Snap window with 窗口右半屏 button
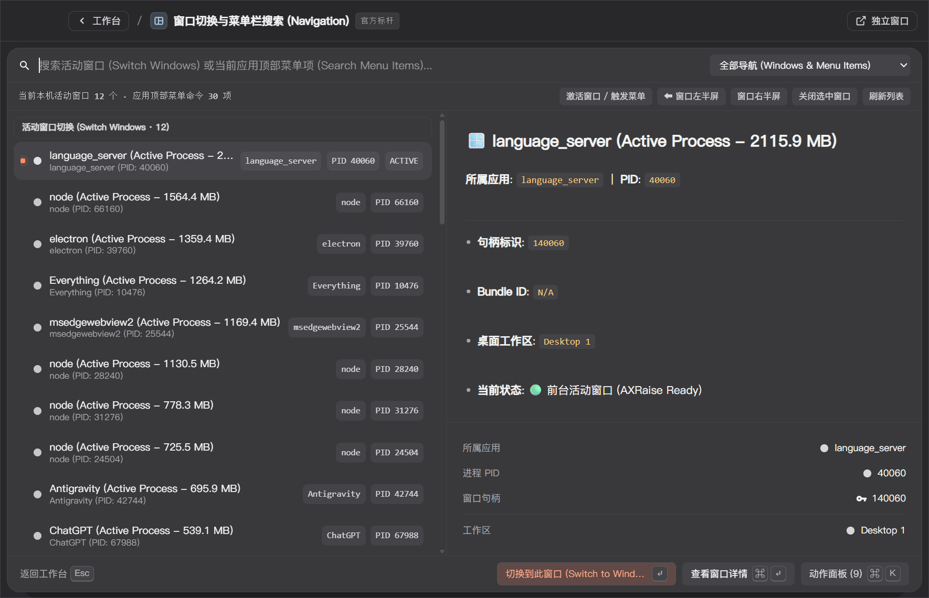The image size is (929, 598). [x=758, y=96]
